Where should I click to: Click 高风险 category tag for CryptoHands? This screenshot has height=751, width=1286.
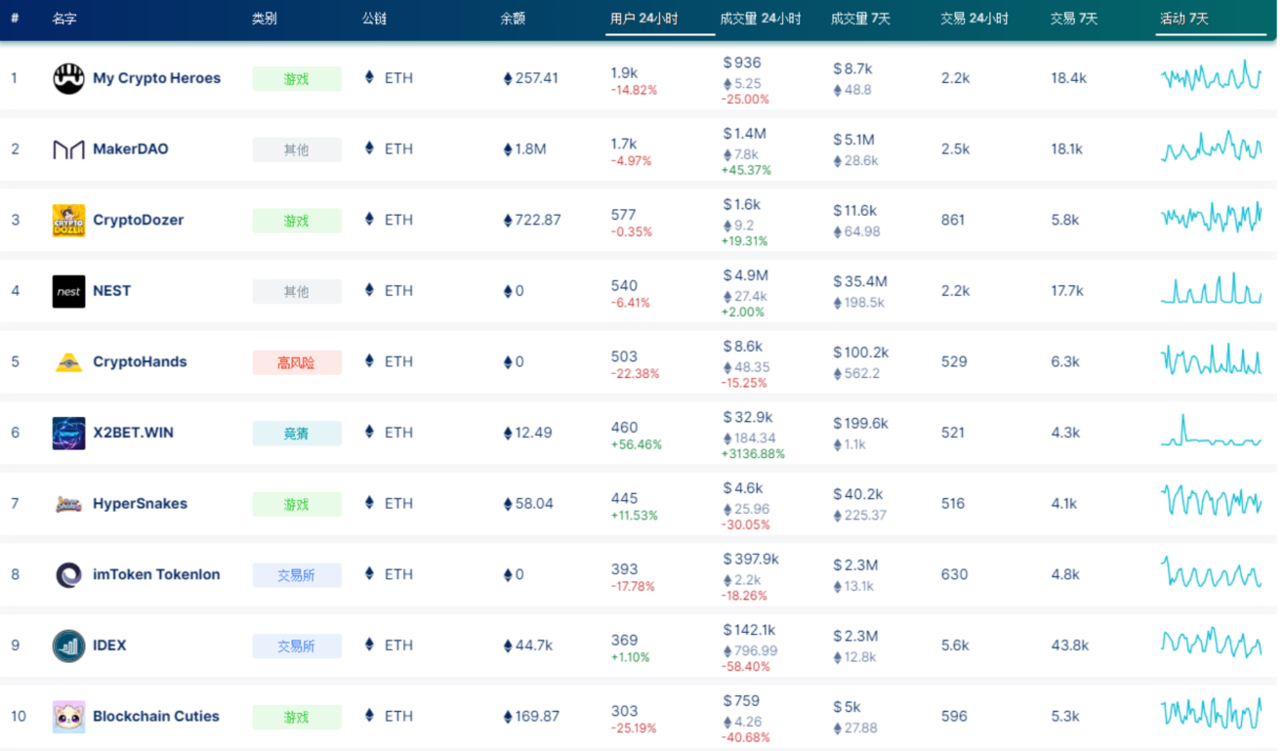coord(297,362)
